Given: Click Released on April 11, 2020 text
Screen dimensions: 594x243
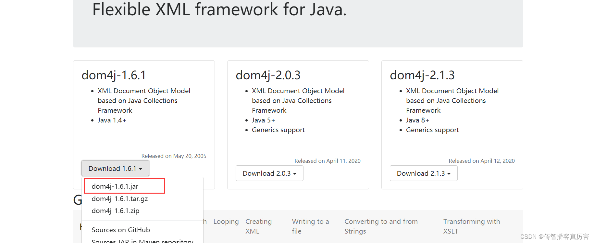Looking at the screenshot, I should click(328, 161).
